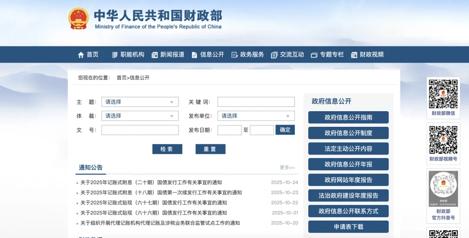Viewport: 469px width, 238px height.
Task: Click the 法定主动公开内容 button
Action: click(348, 149)
